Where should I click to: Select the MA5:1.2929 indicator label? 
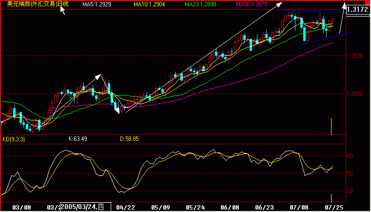97,4
